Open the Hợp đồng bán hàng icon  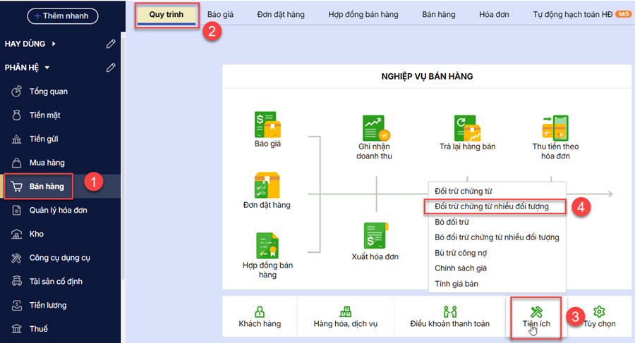click(x=267, y=246)
